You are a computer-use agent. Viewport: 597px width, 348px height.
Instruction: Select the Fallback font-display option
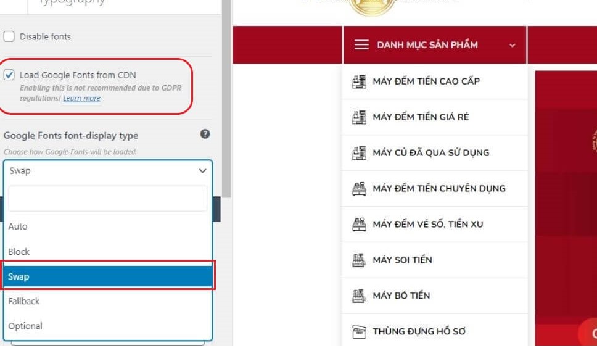(x=108, y=301)
